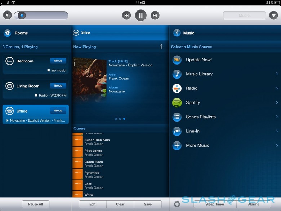Switch to second Now Playing page dot
This screenshot has width=281, height=211.
pyautogui.click(x=120, y=119)
